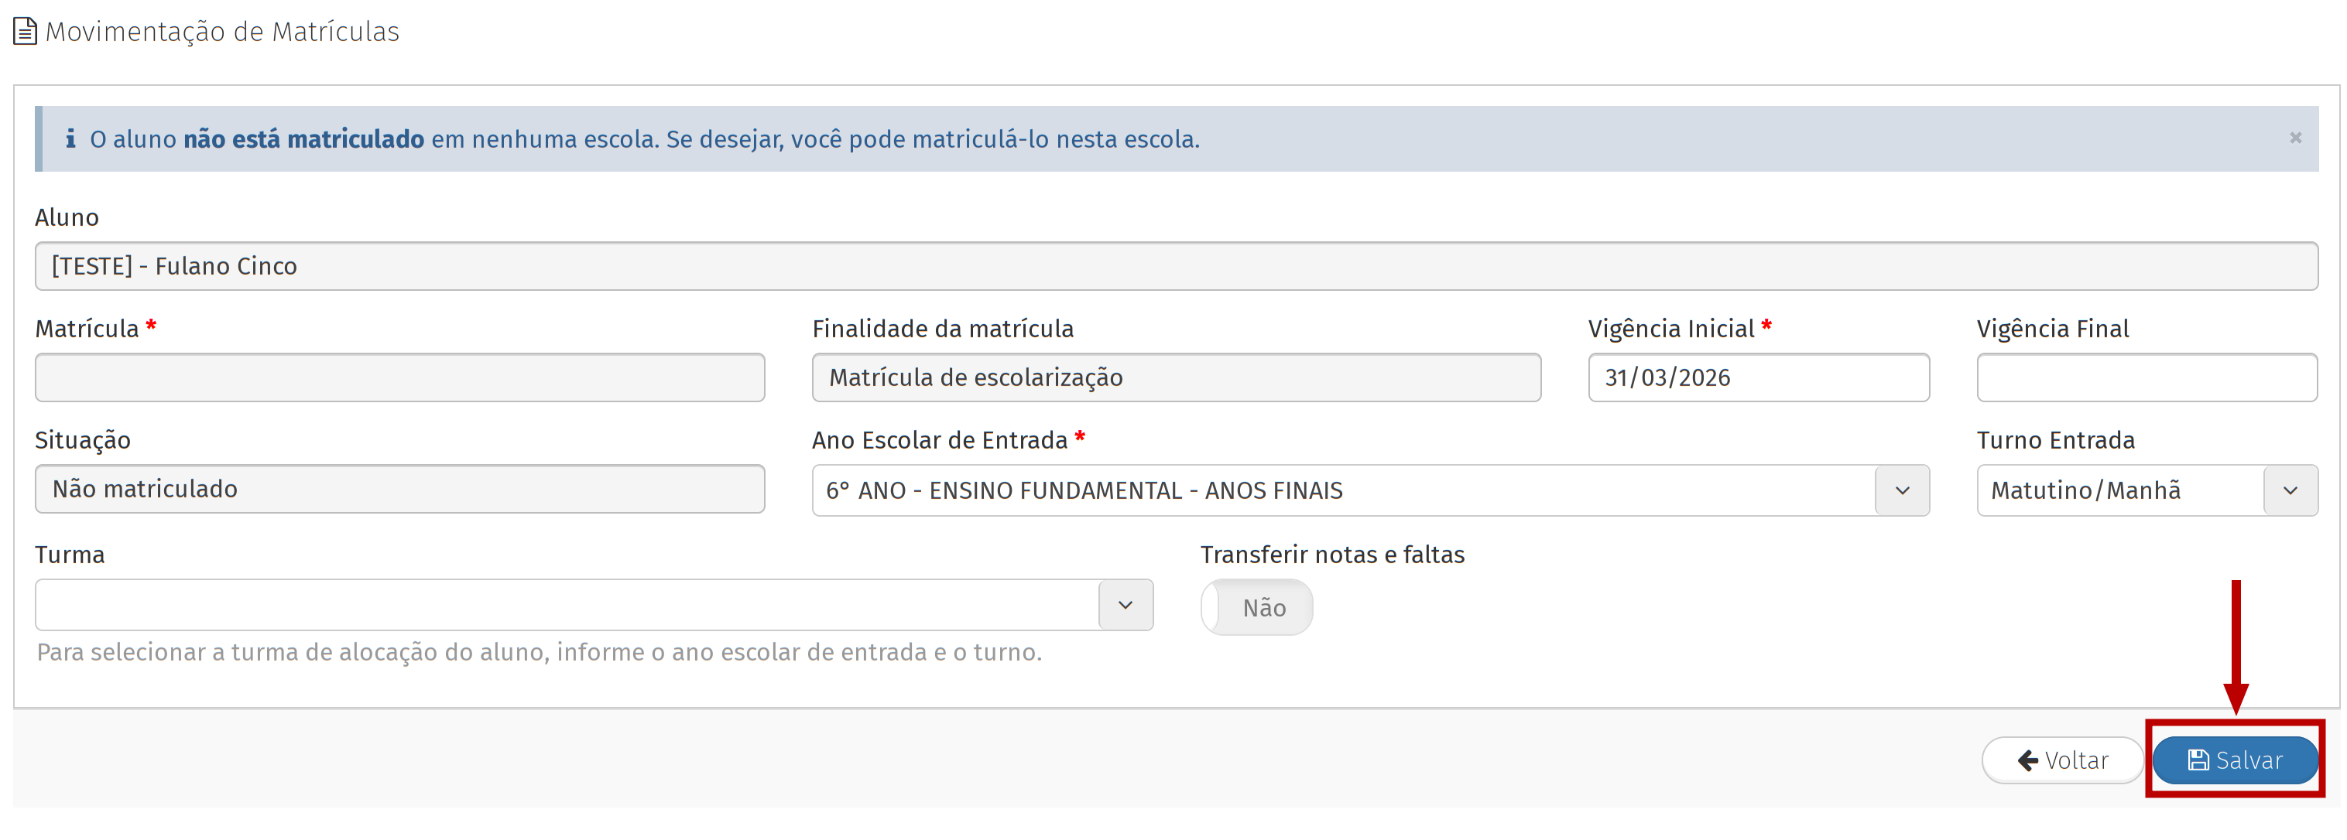Click the Aluno field showing Fulano Cinco
The height and width of the screenshot is (840, 2347).
(1175, 267)
